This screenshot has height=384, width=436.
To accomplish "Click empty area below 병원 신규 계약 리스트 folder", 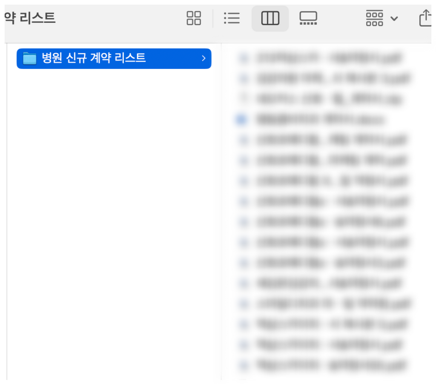I will (114, 223).
